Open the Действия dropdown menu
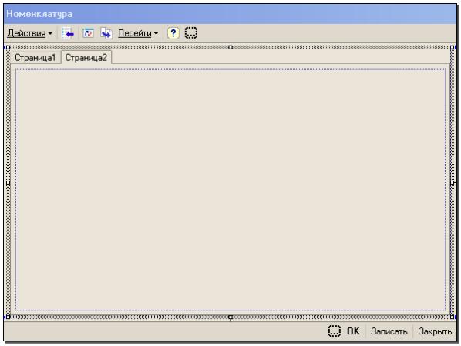This screenshot has width=461, height=346. (30, 33)
